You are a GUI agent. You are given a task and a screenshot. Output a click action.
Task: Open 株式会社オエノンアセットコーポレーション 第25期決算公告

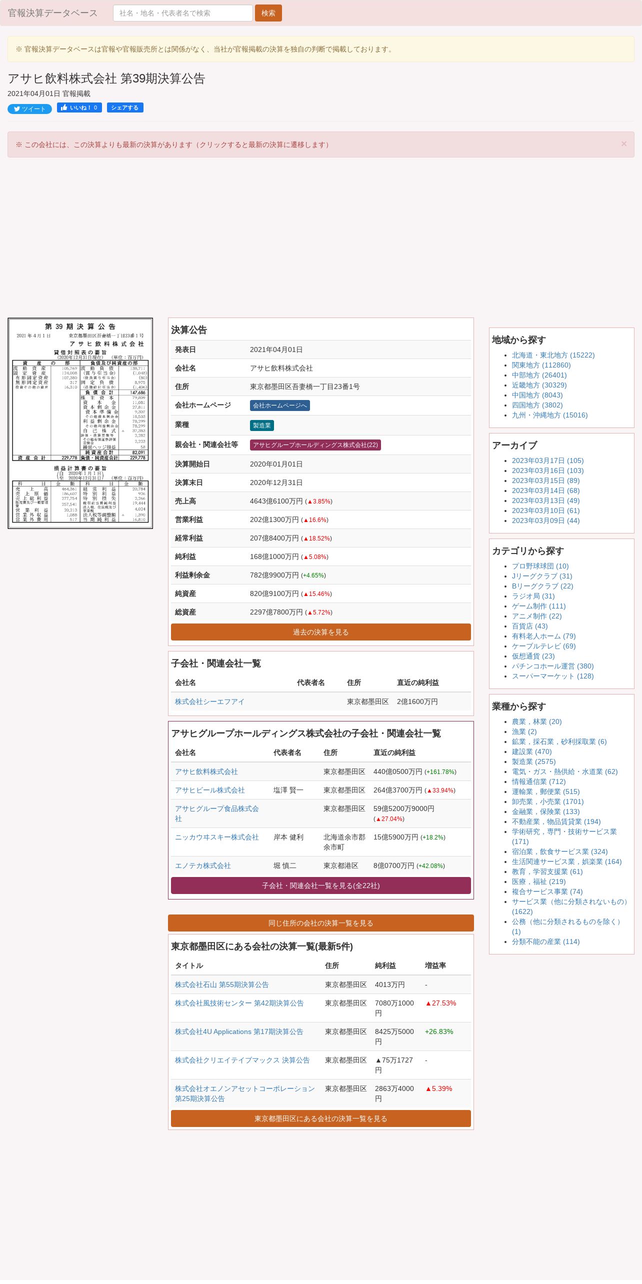[x=245, y=1093]
